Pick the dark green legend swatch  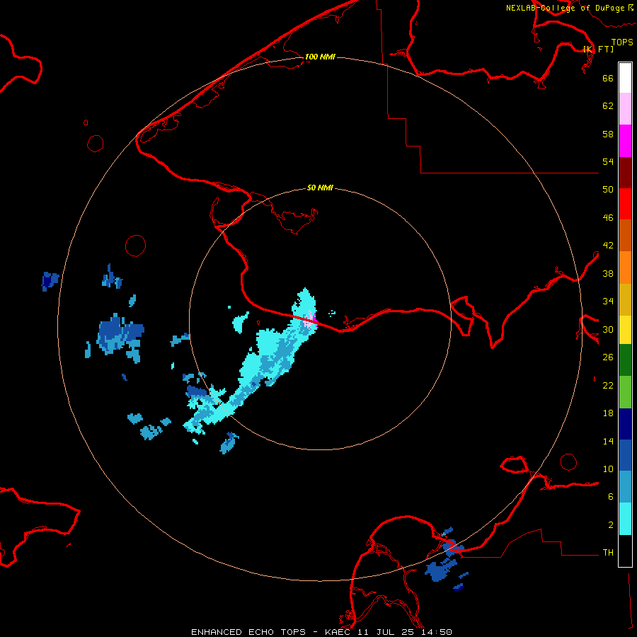click(625, 360)
